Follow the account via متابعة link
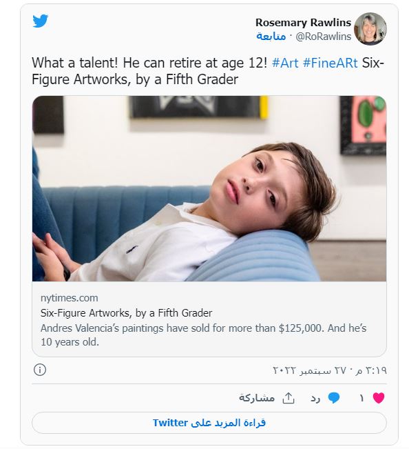Screen dimensions: 409x449 tap(271, 36)
